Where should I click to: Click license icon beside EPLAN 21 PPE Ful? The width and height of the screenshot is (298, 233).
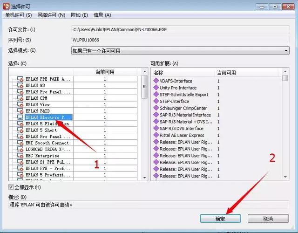pyautogui.click(x=20, y=162)
